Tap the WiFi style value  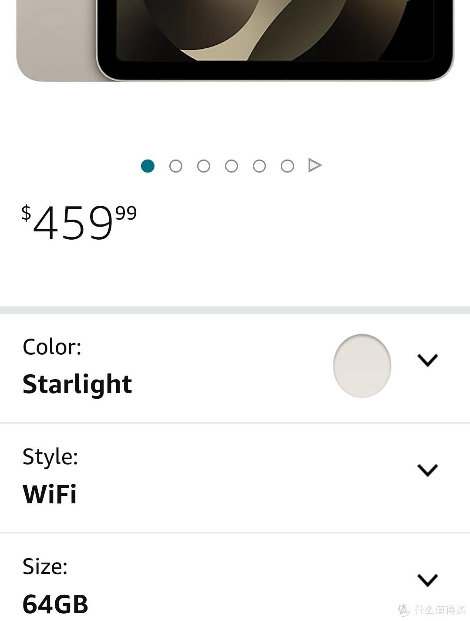(x=50, y=494)
